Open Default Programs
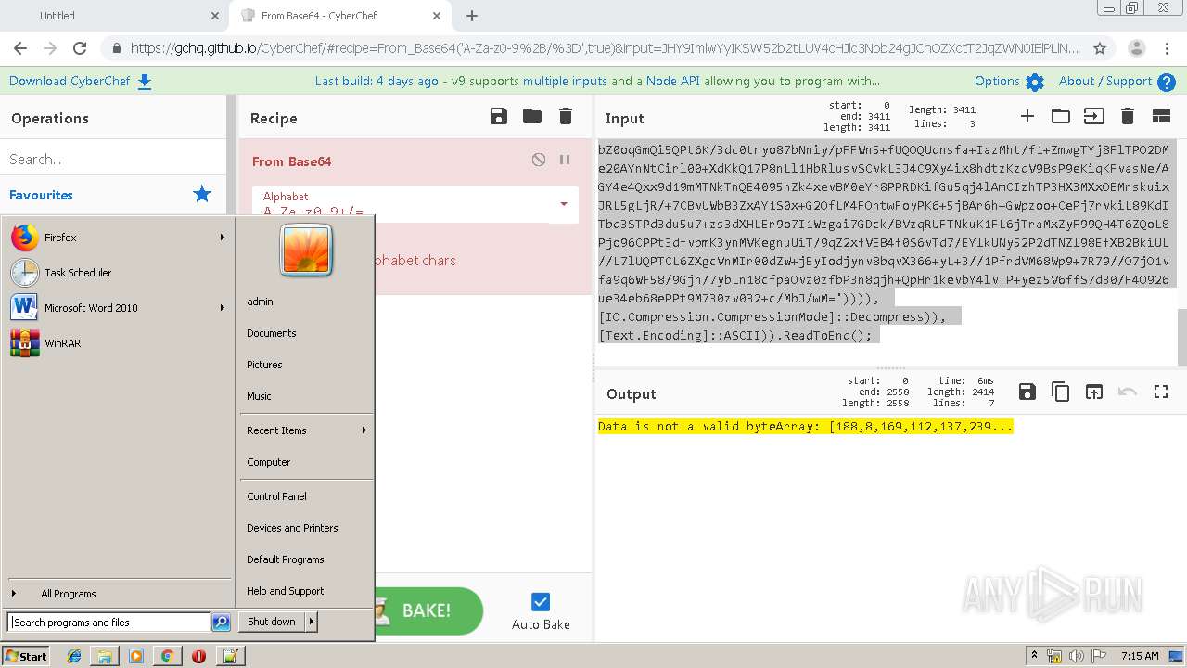 click(x=285, y=559)
